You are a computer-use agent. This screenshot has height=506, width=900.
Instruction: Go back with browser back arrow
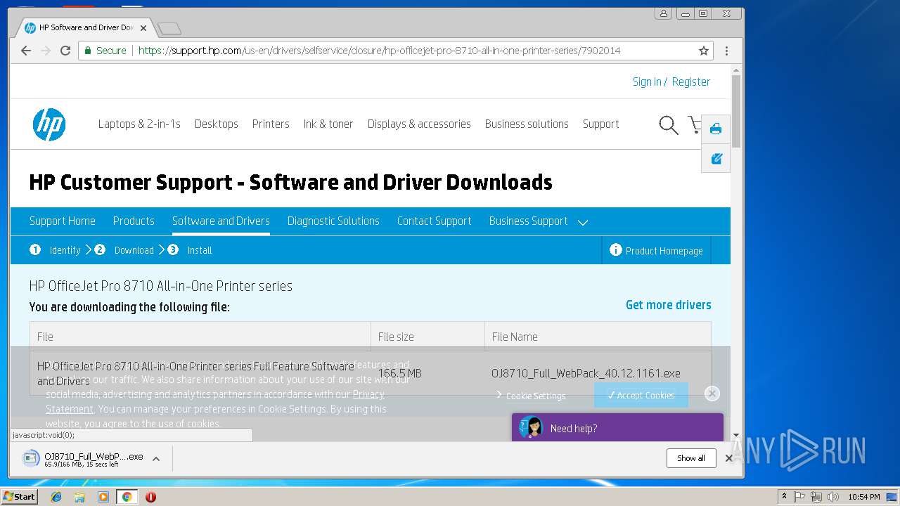(x=26, y=51)
